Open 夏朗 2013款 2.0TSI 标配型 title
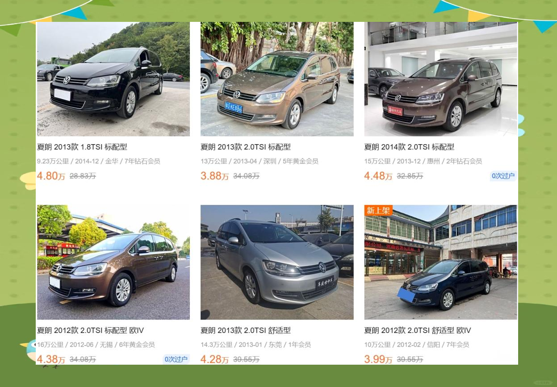 click(x=246, y=147)
